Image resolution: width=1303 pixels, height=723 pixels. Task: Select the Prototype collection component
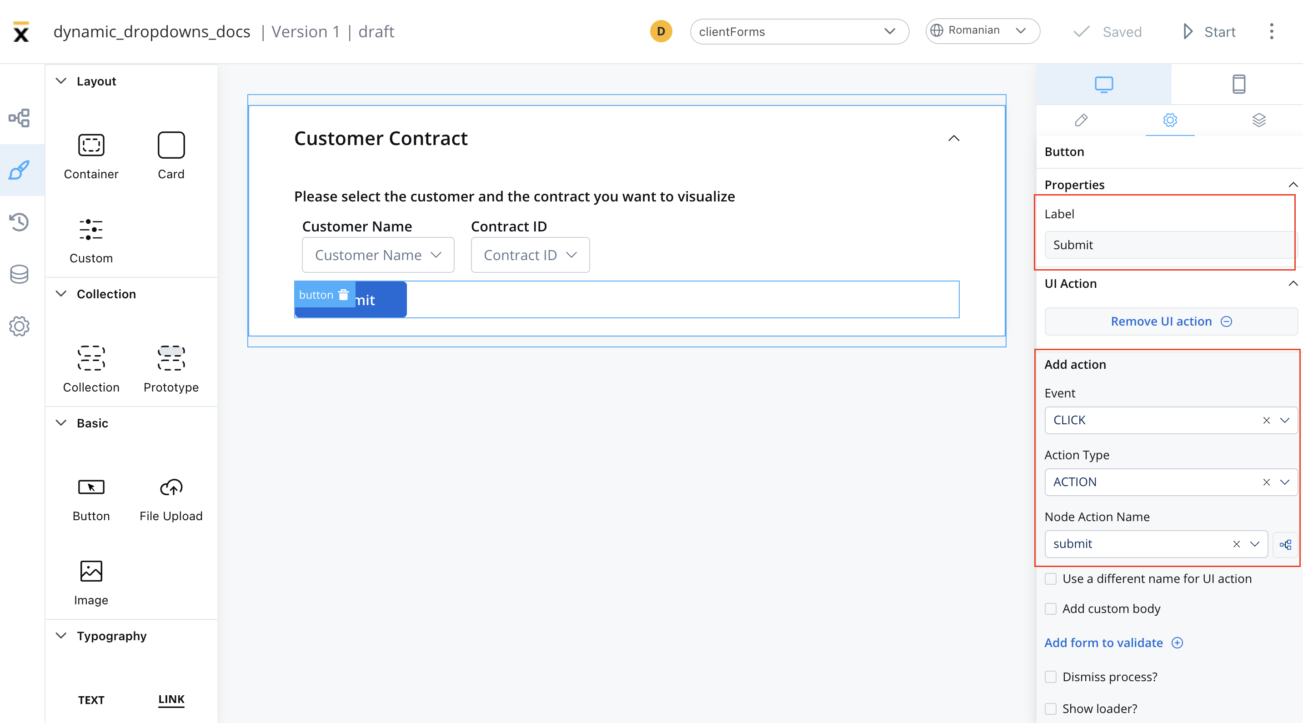pos(171,369)
